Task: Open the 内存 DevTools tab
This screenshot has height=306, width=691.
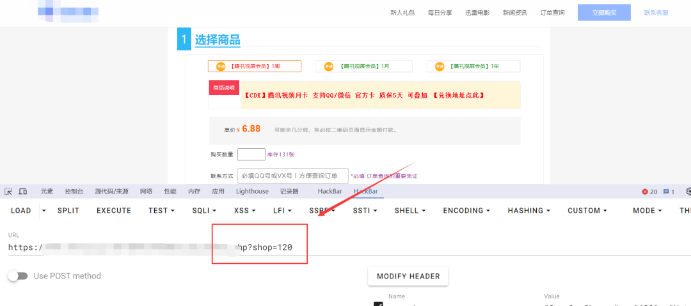Action: pyautogui.click(x=194, y=192)
